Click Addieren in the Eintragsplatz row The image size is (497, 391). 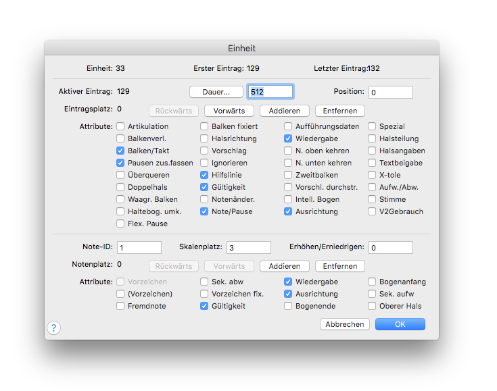point(284,111)
